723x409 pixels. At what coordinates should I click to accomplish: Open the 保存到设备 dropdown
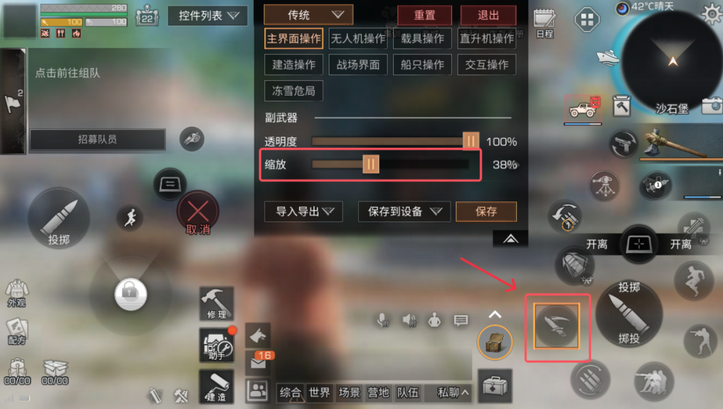coord(404,212)
